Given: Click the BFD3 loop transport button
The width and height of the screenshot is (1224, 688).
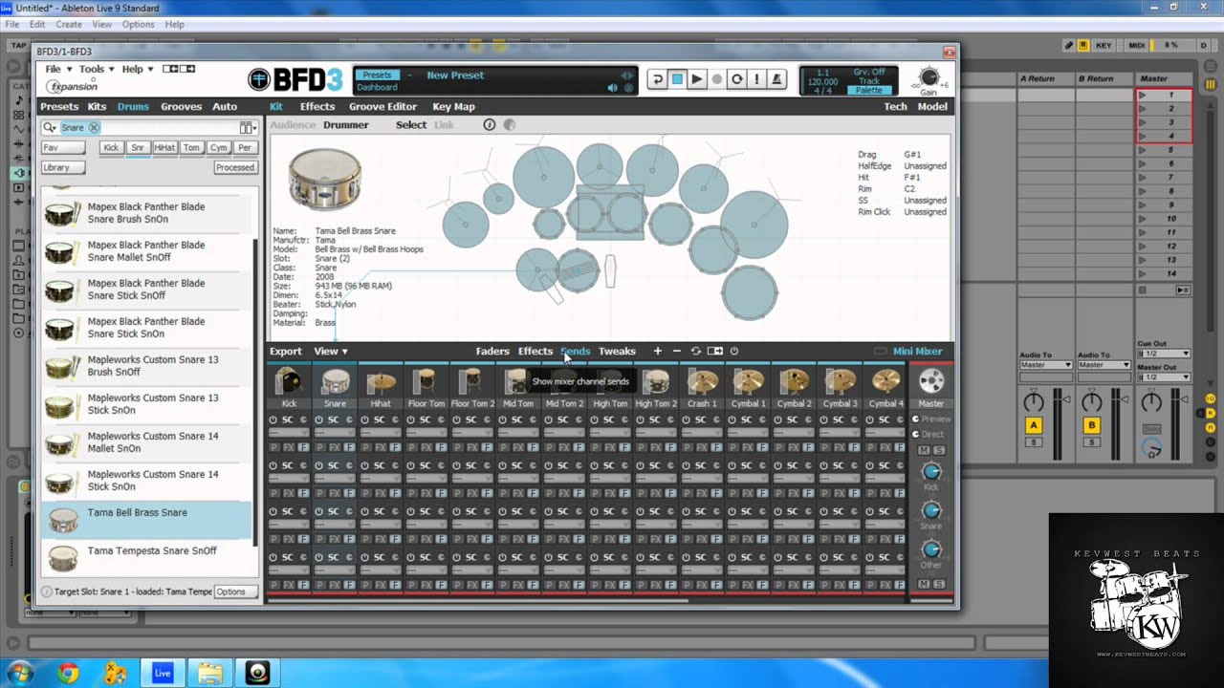Looking at the screenshot, I should pos(657,79).
